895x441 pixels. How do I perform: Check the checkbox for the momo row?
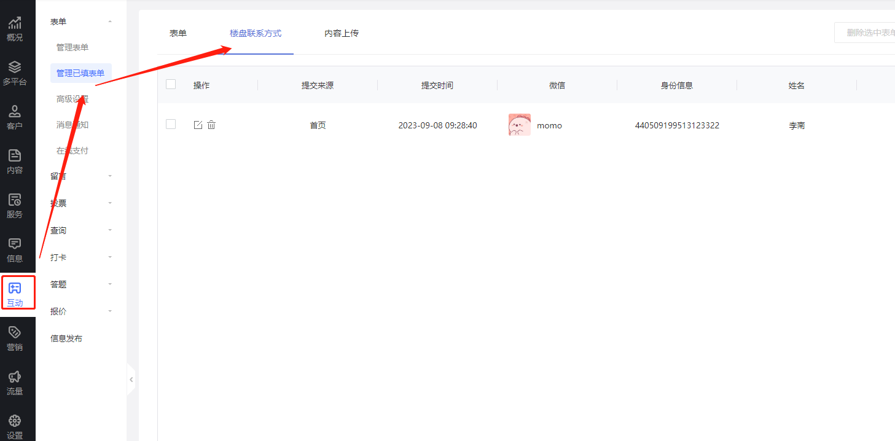tap(171, 125)
